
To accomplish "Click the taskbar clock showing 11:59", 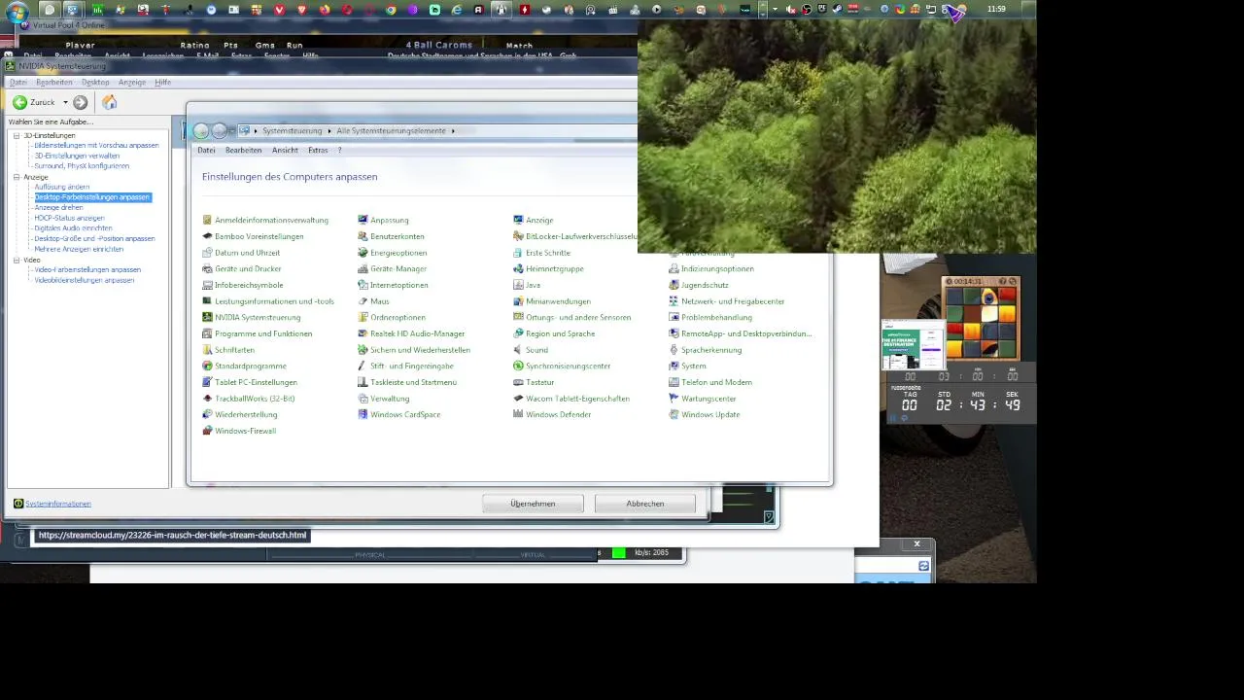I will 996,9.
